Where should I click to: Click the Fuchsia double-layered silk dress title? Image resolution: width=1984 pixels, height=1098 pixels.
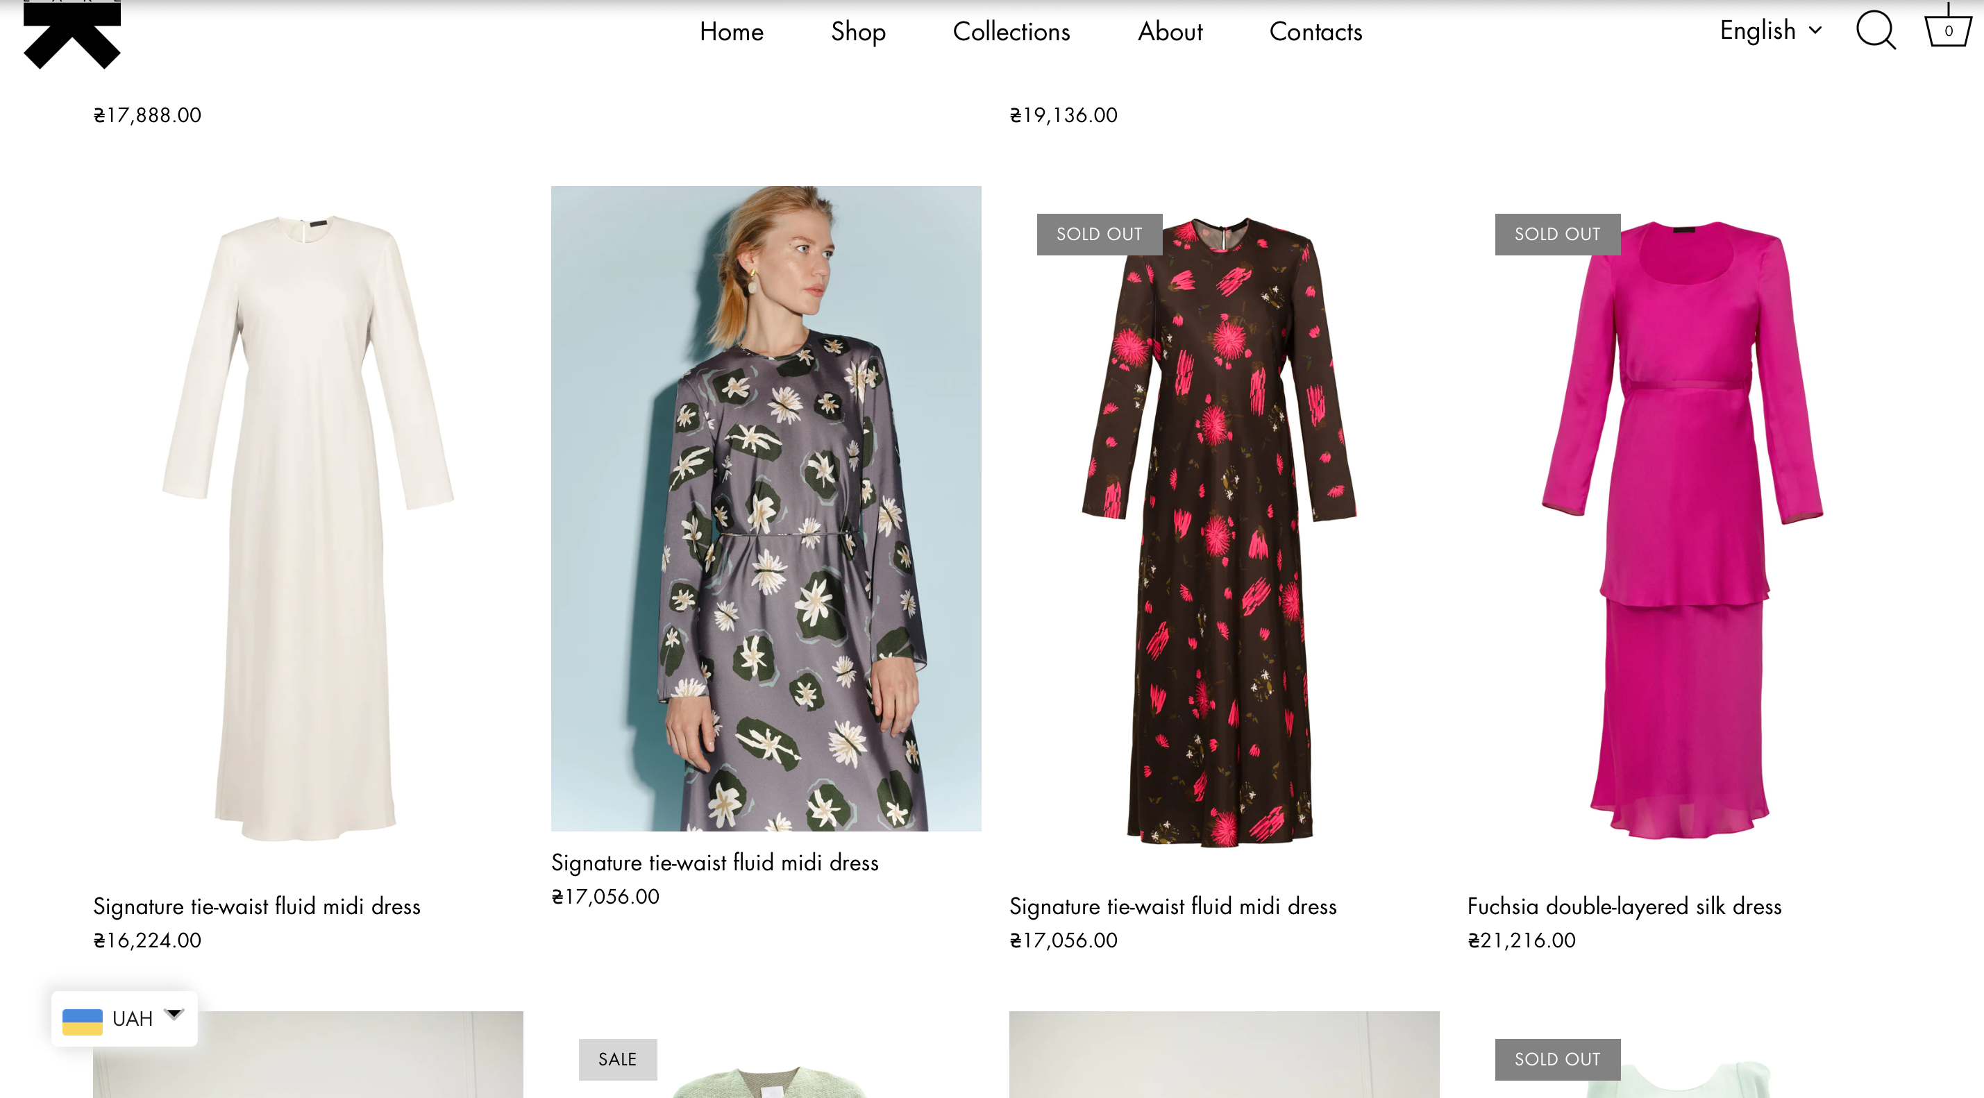(x=1624, y=906)
